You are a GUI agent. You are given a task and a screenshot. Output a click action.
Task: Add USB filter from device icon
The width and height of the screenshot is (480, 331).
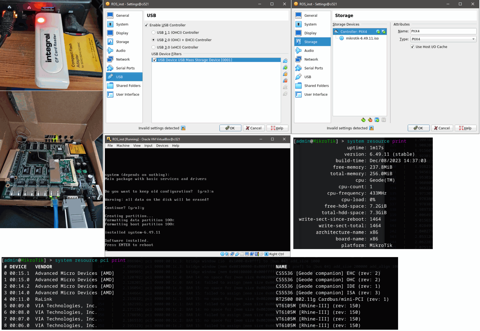click(285, 67)
